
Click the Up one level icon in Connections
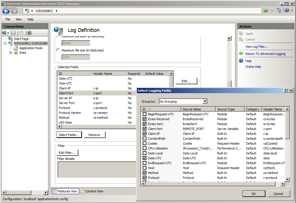pos(22,33)
